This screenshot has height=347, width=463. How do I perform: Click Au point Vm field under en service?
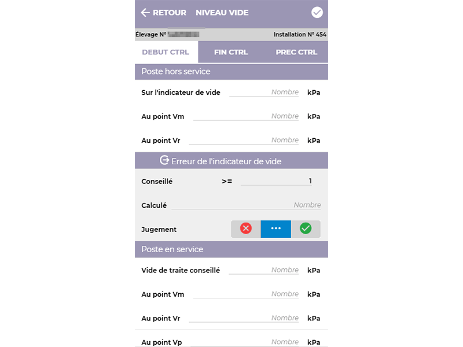point(246,294)
